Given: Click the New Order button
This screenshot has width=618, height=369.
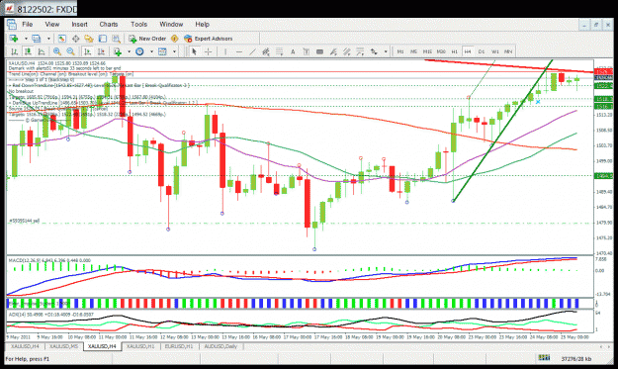Looking at the screenshot, I should click(x=147, y=39).
